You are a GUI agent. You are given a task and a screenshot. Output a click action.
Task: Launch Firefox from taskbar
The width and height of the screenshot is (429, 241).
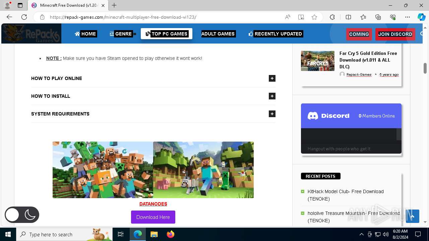point(171,234)
